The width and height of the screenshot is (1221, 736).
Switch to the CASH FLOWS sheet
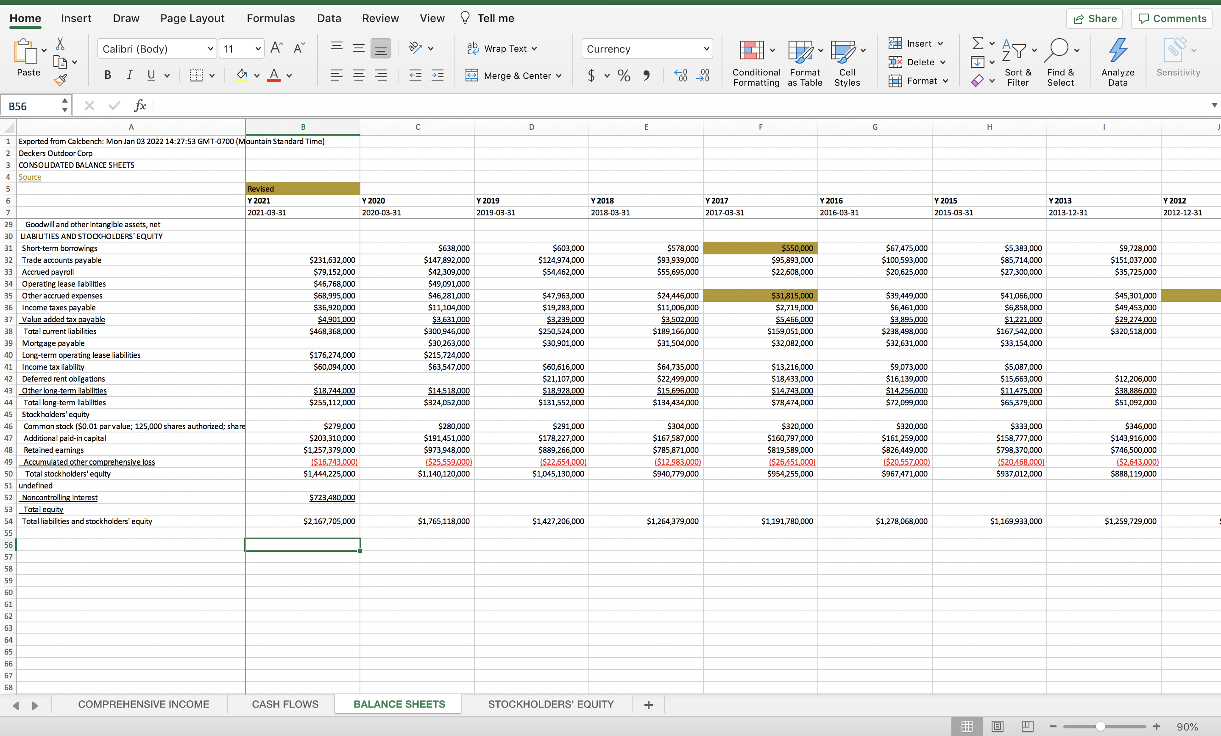click(285, 704)
